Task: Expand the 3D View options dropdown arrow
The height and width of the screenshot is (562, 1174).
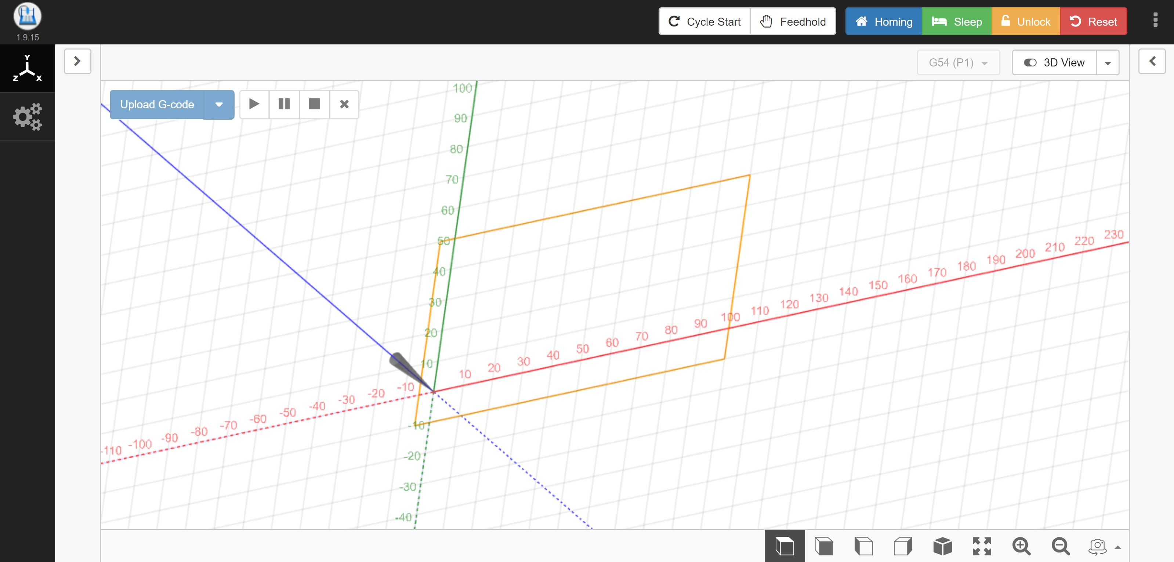Action: pyautogui.click(x=1108, y=62)
